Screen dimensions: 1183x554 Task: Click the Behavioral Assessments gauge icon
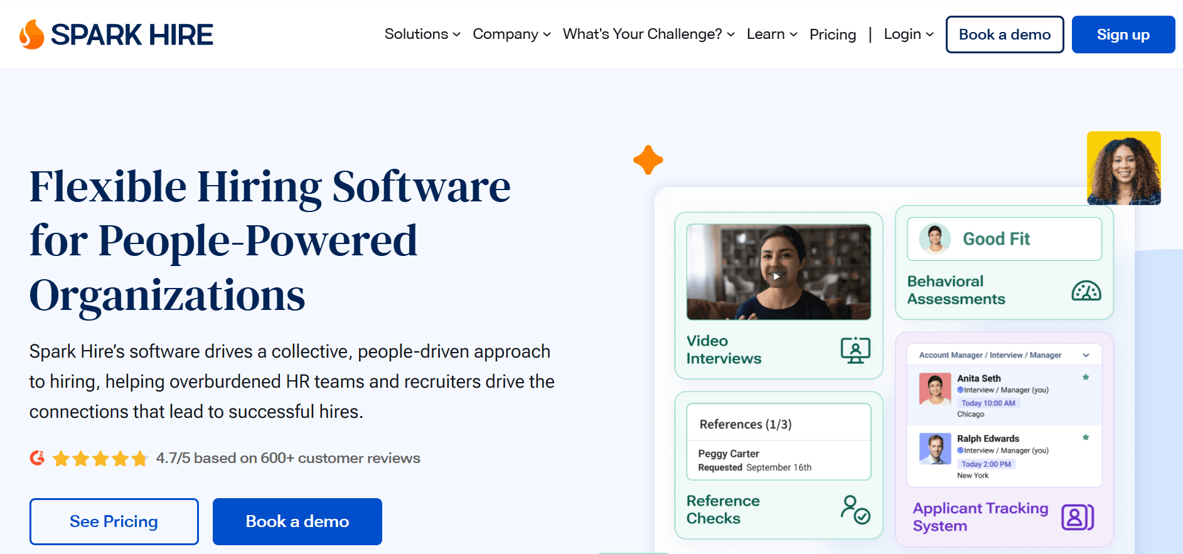[1086, 290]
